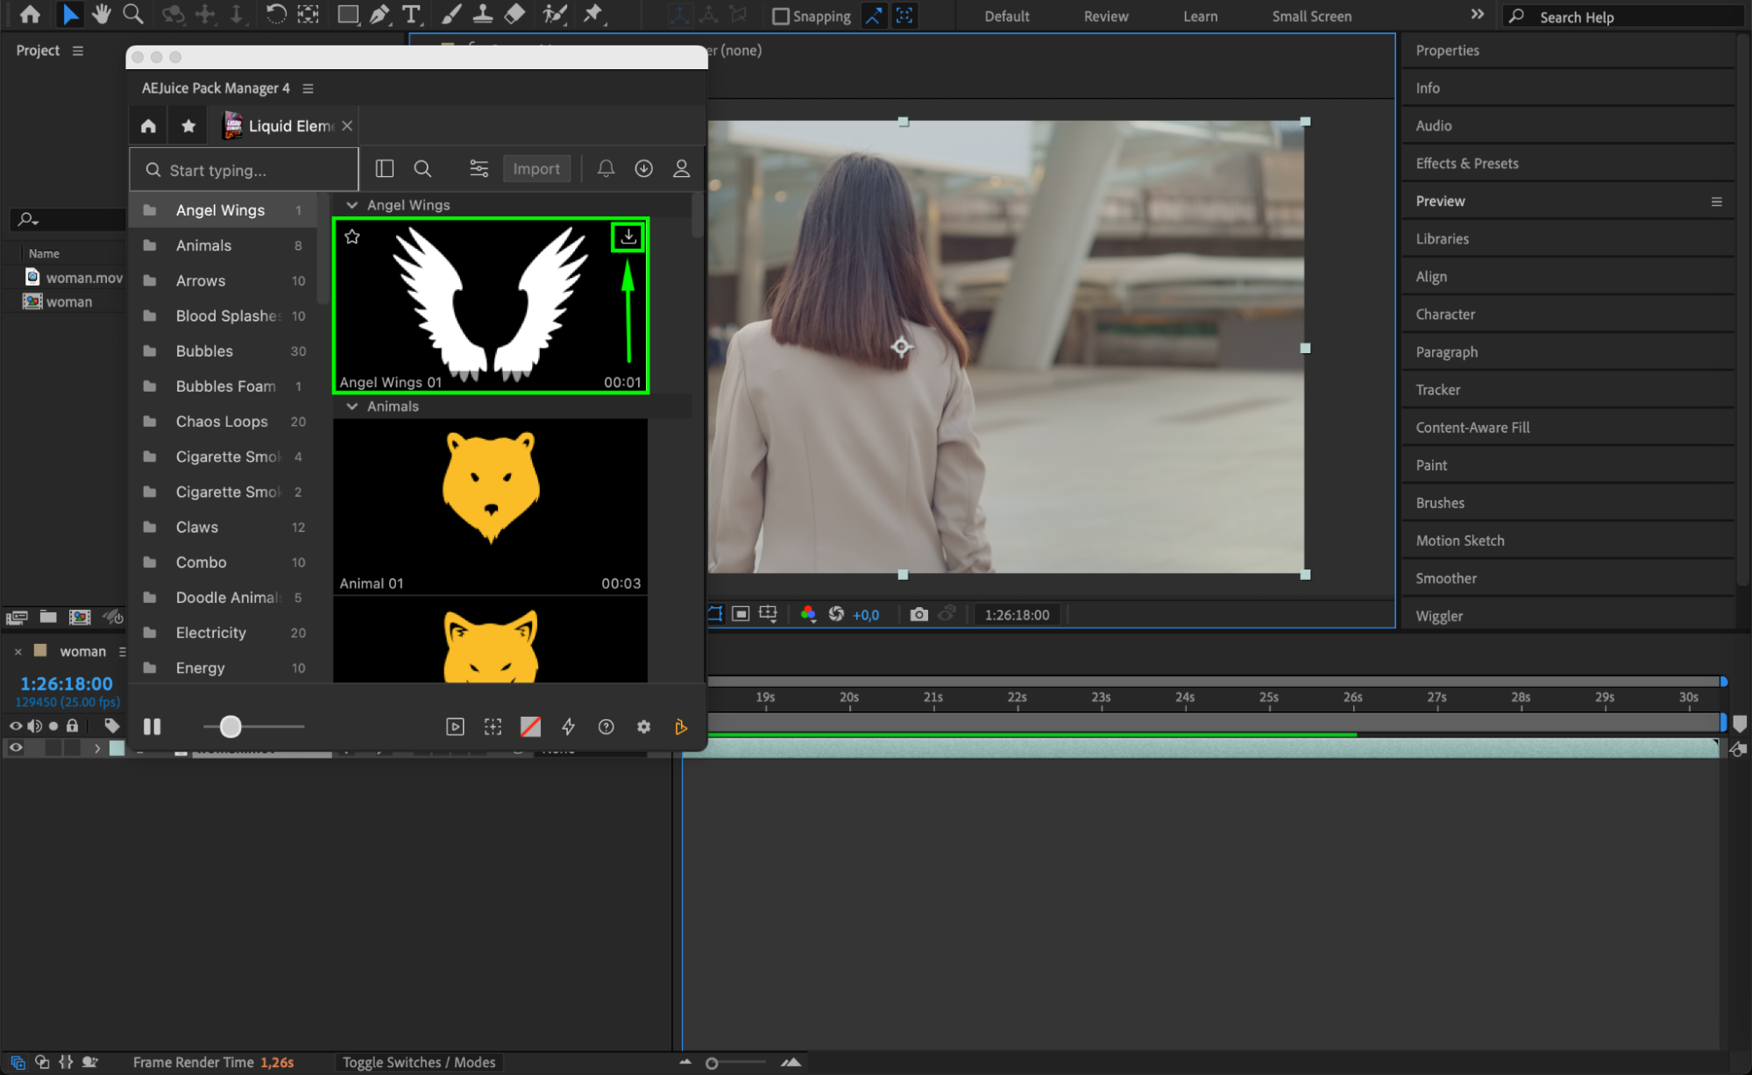Click the AEJuice home icon
The height and width of the screenshot is (1075, 1752).
[148, 126]
